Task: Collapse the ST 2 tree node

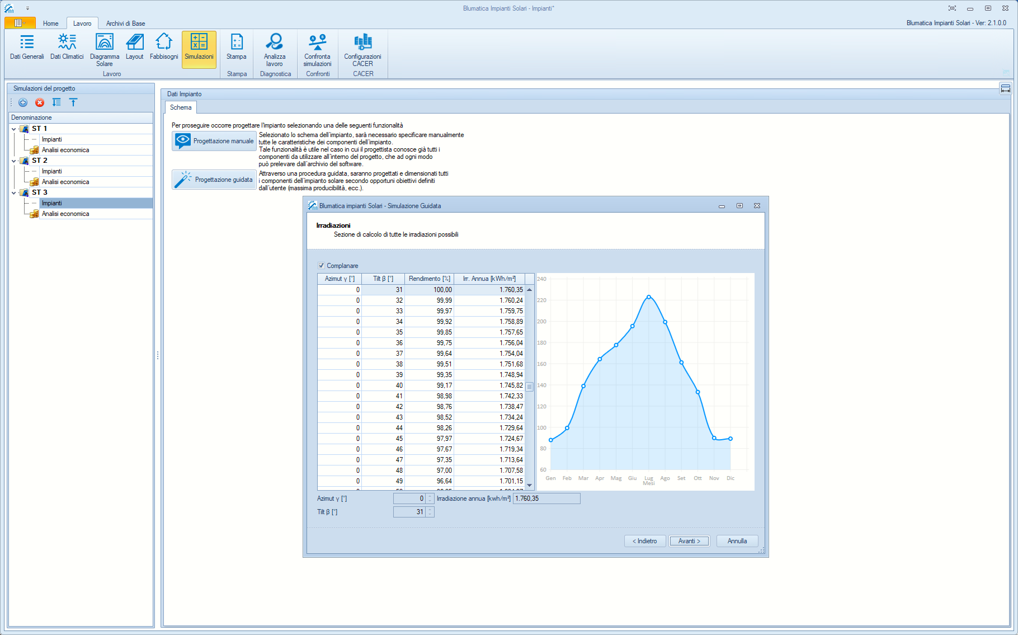Action: pyautogui.click(x=14, y=161)
